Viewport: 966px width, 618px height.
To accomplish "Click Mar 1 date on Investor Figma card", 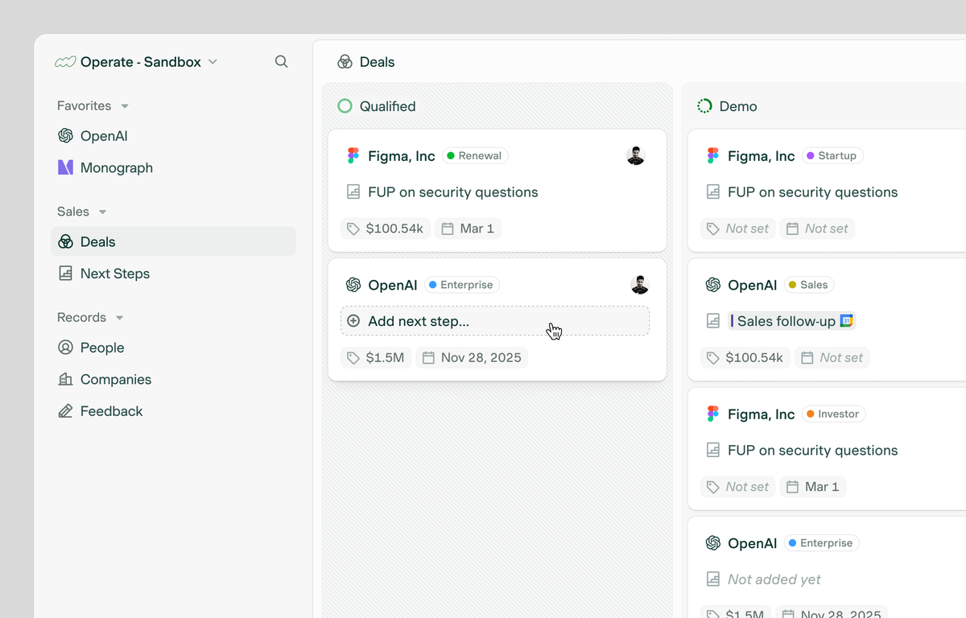I will coord(813,487).
